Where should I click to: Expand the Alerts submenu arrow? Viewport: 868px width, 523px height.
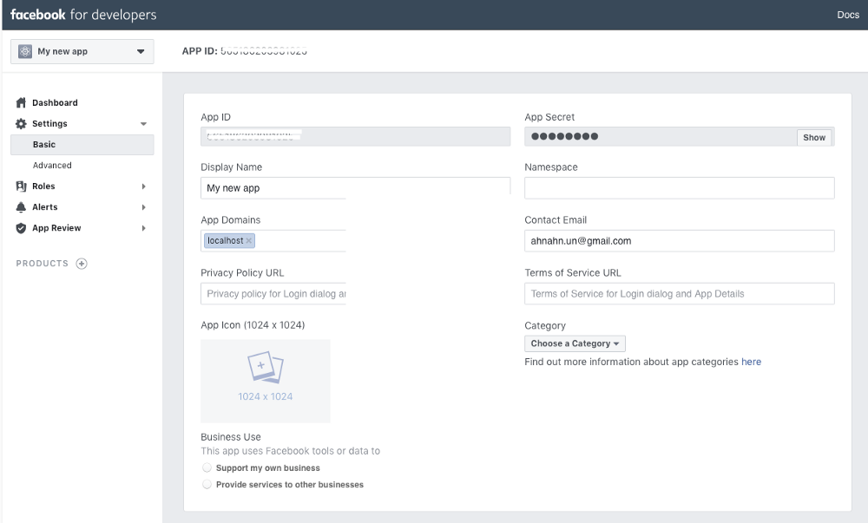[x=143, y=207]
